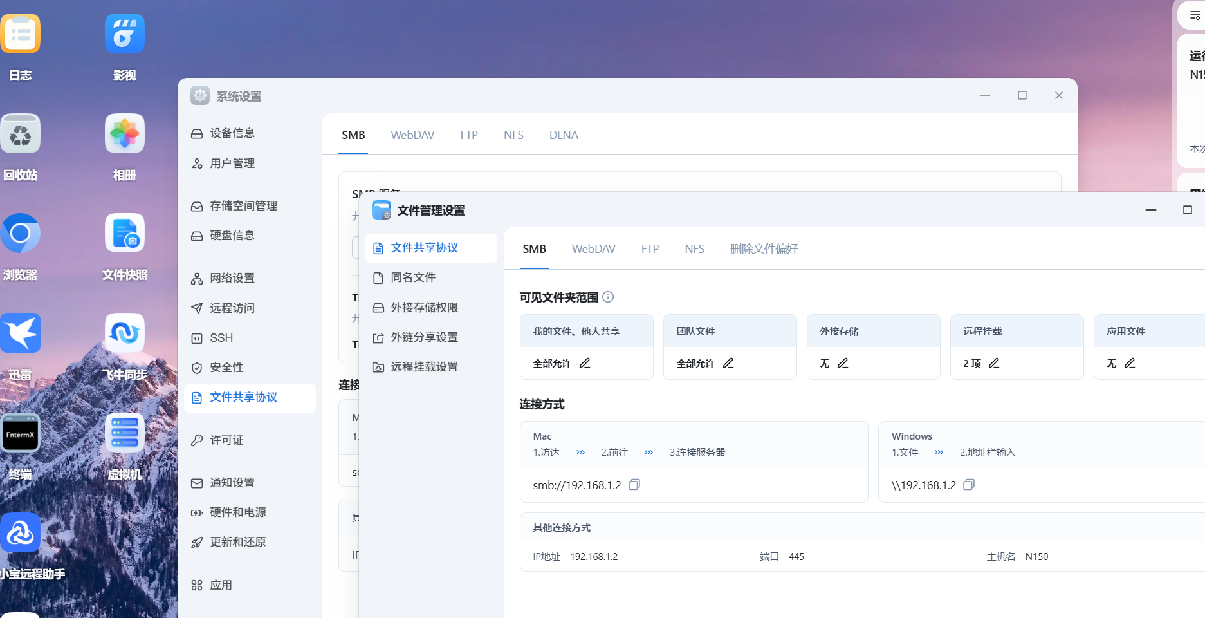Open 外链分享设置 section
The height and width of the screenshot is (618, 1205).
point(431,337)
